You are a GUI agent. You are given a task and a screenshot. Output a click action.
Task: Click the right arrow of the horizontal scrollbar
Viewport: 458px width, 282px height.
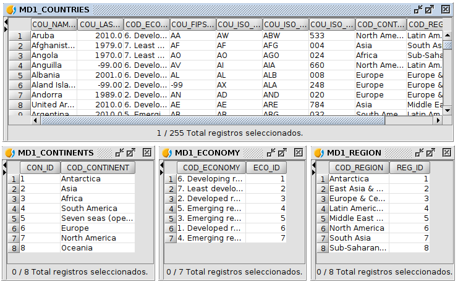[x=438, y=120]
